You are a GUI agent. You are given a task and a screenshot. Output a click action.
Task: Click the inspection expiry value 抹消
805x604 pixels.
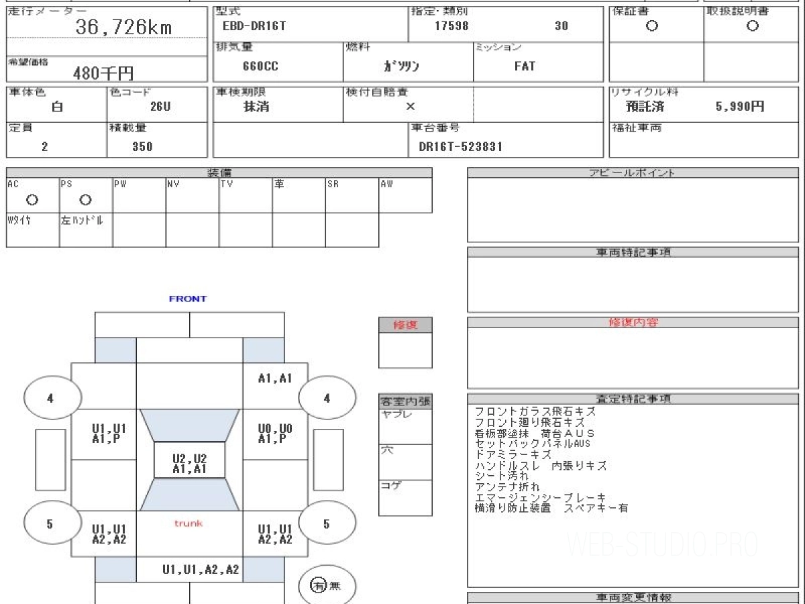tap(256, 106)
